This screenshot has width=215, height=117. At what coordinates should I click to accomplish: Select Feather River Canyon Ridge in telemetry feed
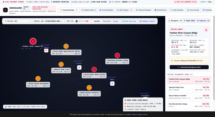click(189, 80)
